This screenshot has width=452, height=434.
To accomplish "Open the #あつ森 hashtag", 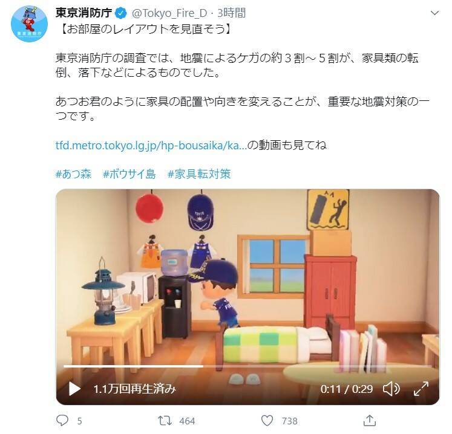I will 73,174.
